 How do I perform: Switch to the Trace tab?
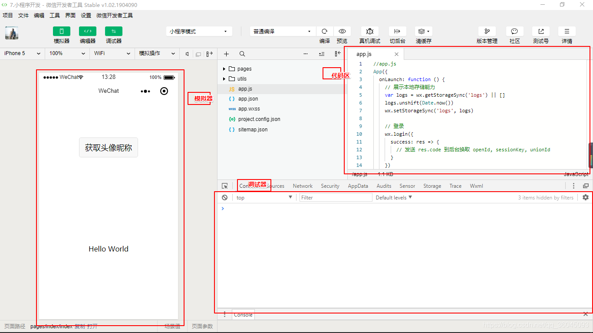coord(455,186)
